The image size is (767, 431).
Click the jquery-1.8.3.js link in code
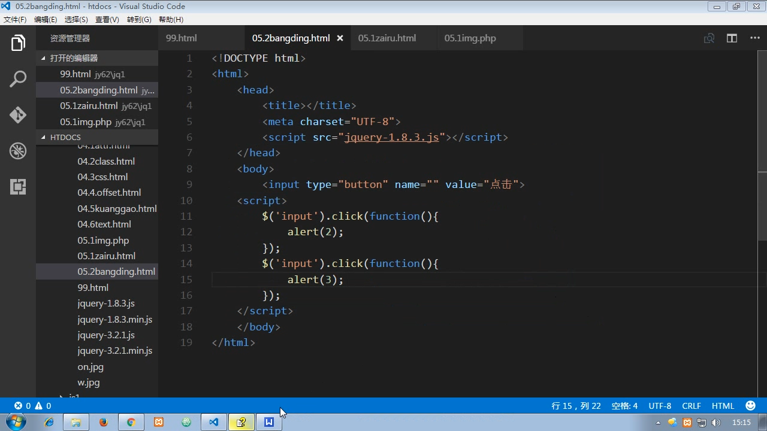tap(392, 137)
